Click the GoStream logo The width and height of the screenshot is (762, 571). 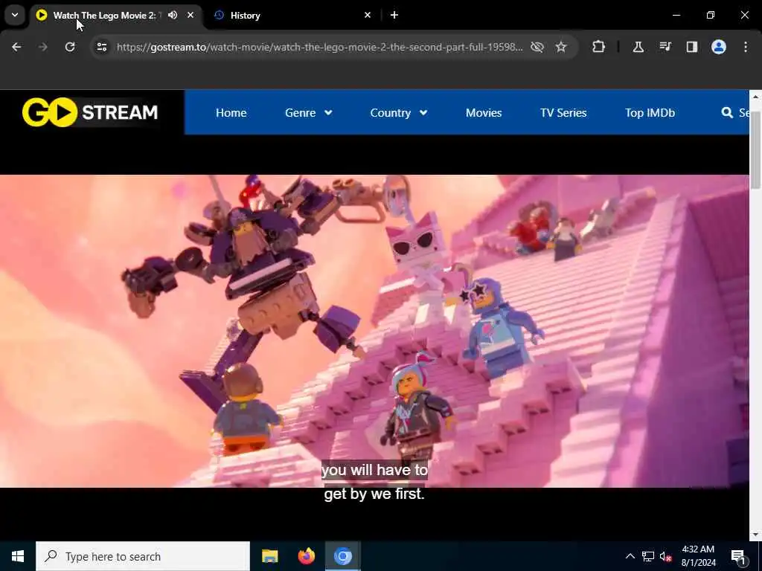(90, 112)
